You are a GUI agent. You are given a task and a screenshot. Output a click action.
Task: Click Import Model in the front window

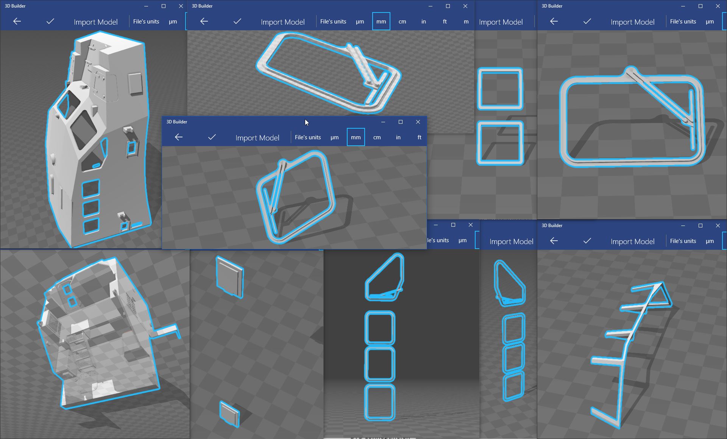pos(257,138)
